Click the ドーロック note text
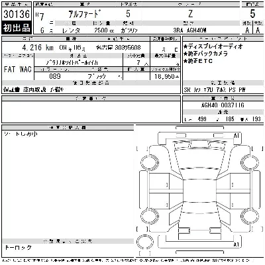Viewport: 265px width, 265px height. [18, 248]
